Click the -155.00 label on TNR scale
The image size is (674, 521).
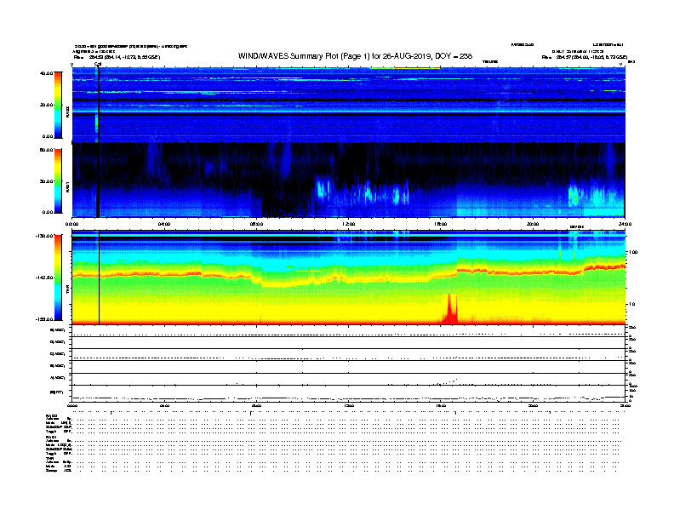[45, 319]
